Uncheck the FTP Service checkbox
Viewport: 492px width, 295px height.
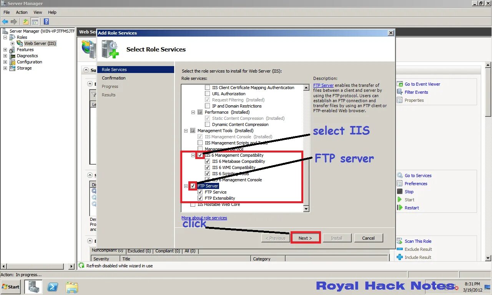[x=200, y=192]
